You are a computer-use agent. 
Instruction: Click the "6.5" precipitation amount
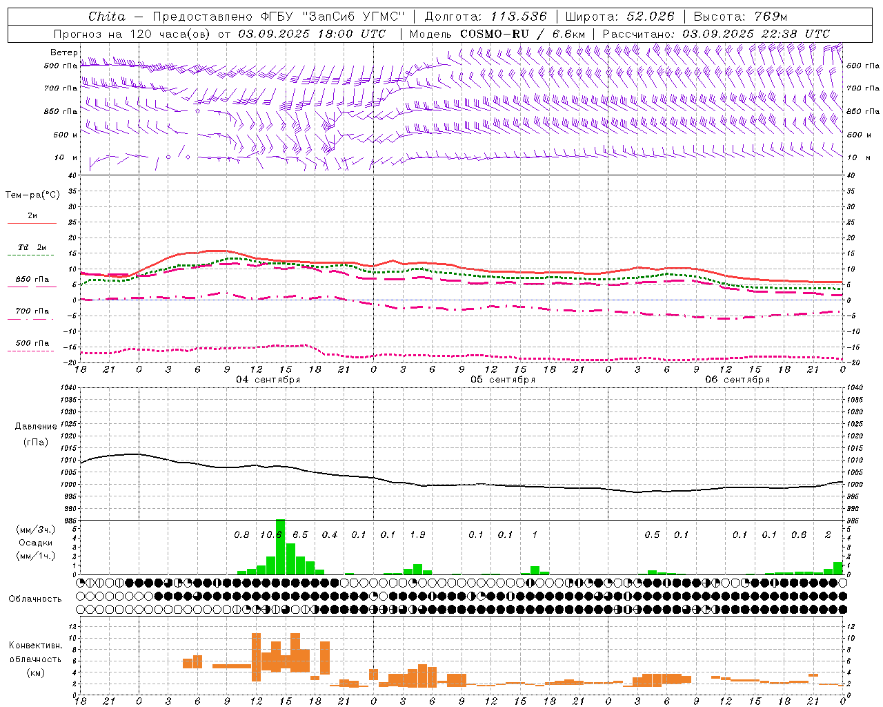[300, 534]
